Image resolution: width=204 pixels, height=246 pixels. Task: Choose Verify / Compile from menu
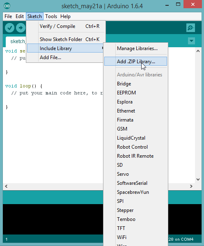66,26
